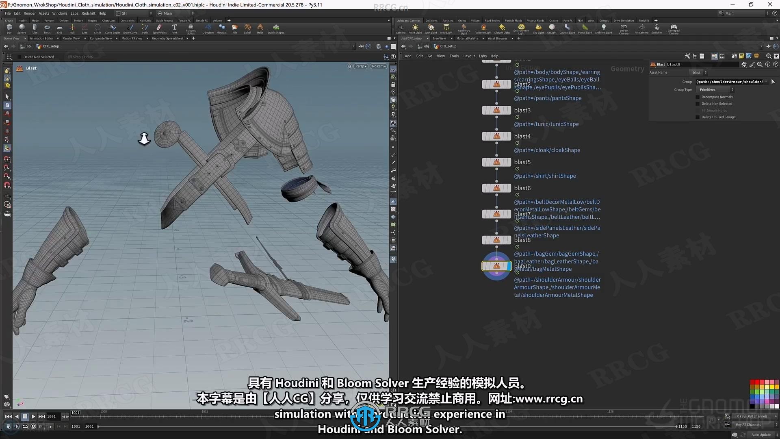This screenshot has width=780, height=439.
Task: Select the File shelf tool
Action: pos(235,29)
